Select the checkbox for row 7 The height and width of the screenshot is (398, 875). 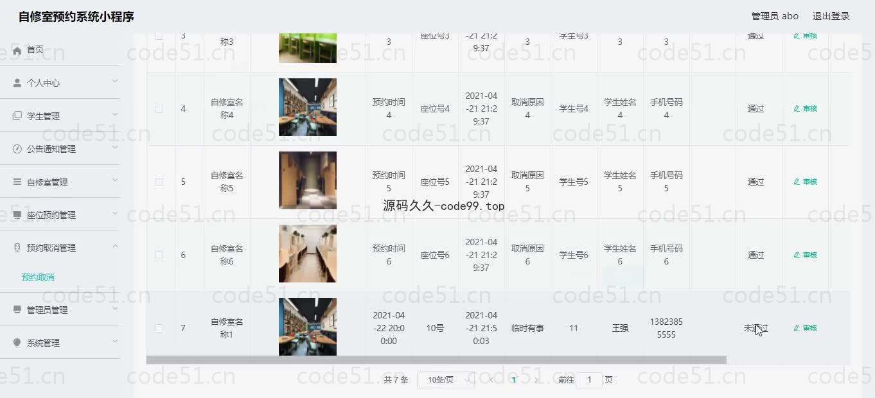(159, 328)
